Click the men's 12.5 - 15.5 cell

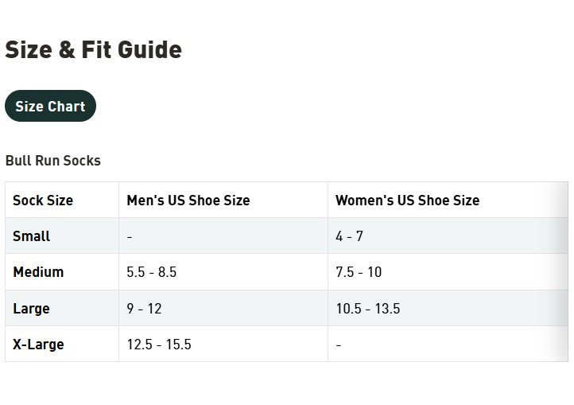[159, 345]
